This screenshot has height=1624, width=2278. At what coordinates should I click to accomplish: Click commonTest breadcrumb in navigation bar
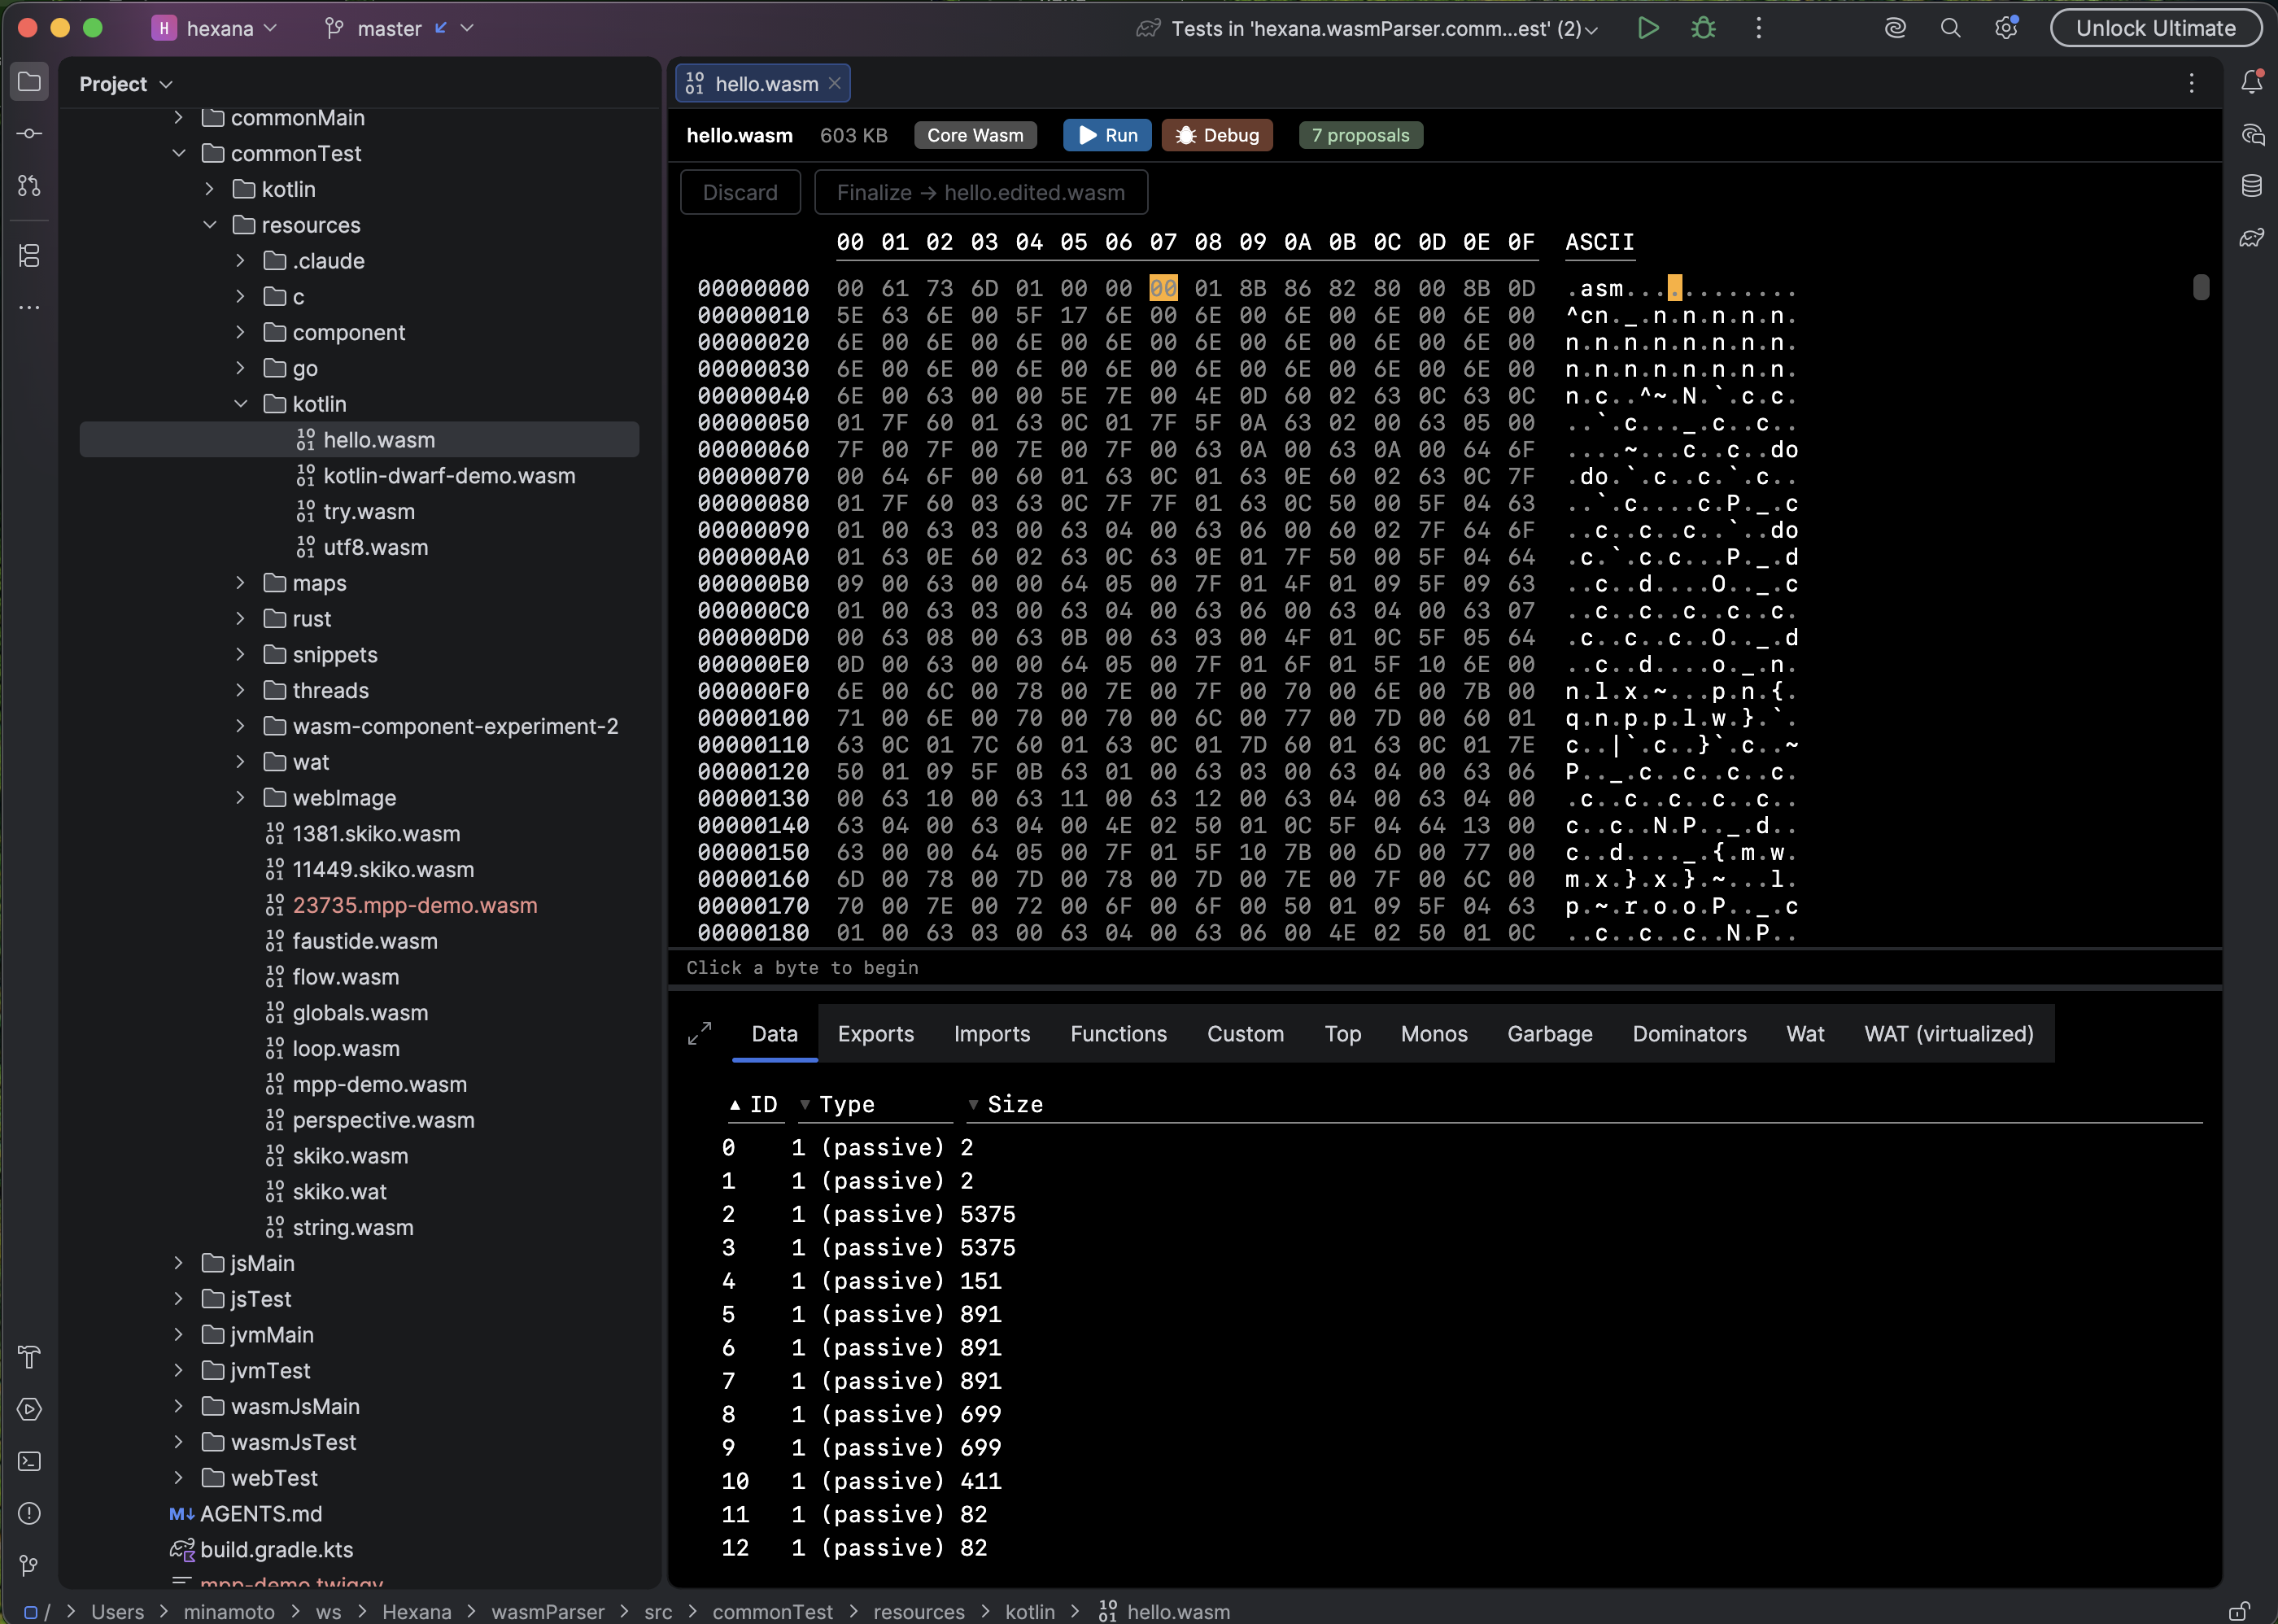click(772, 1612)
